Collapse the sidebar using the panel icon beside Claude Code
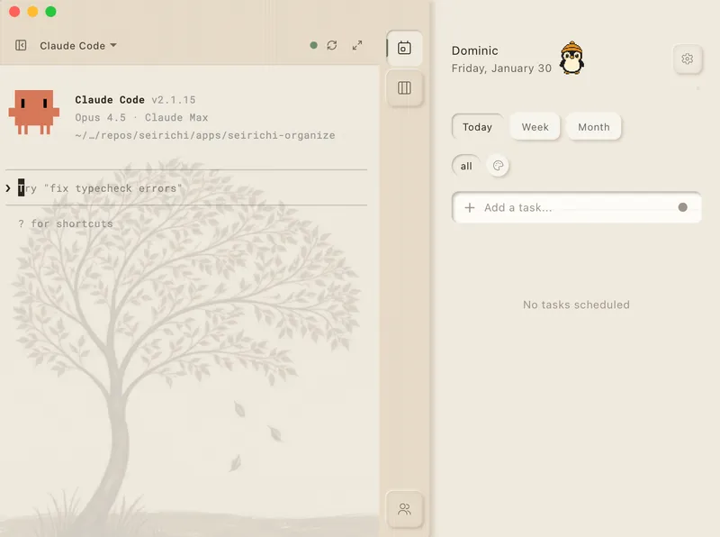The width and height of the screenshot is (720, 537). tap(19, 45)
